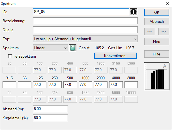Click the info icon next to ID field

(x=134, y=12)
